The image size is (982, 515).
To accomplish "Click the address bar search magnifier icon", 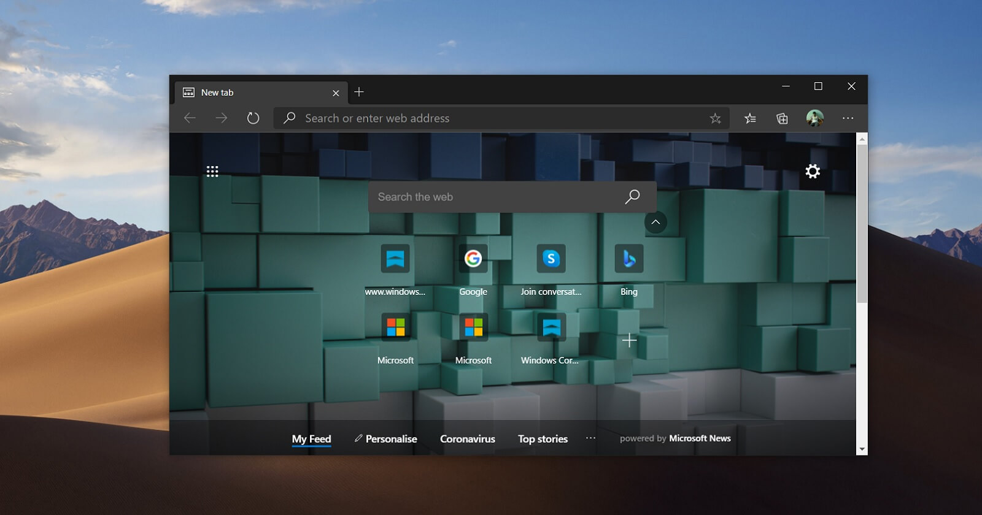I will click(x=289, y=118).
